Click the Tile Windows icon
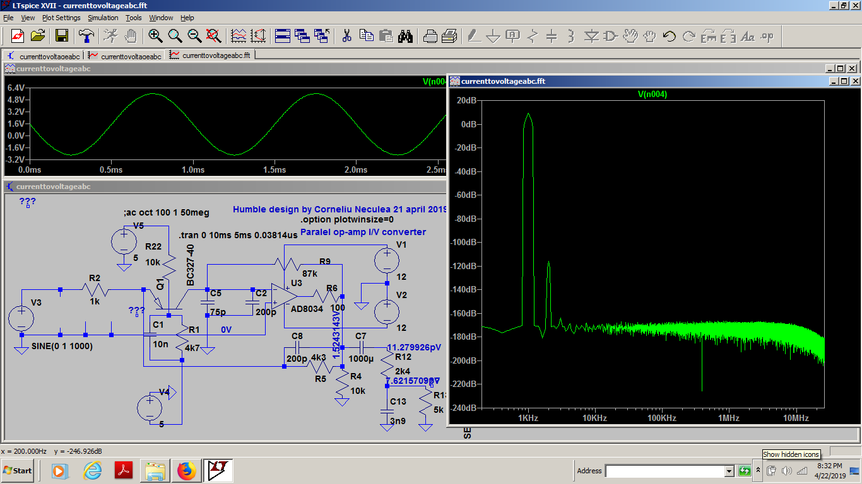 tap(283, 35)
